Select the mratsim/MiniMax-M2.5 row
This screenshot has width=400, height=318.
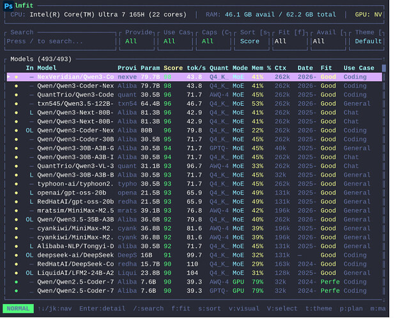pyautogui.click(x=194, y=211)
